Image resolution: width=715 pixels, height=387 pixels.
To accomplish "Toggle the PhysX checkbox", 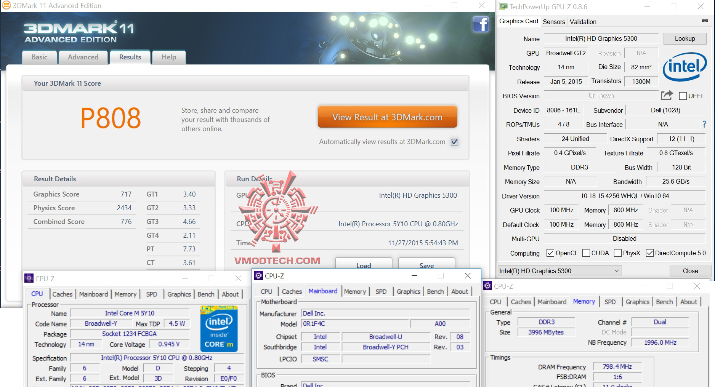I will coord(618,253).
